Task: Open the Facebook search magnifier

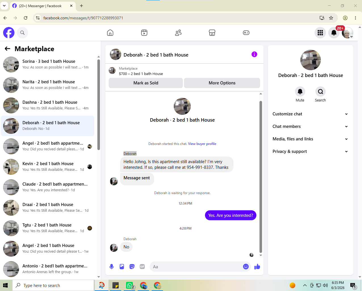Action: 22,33
